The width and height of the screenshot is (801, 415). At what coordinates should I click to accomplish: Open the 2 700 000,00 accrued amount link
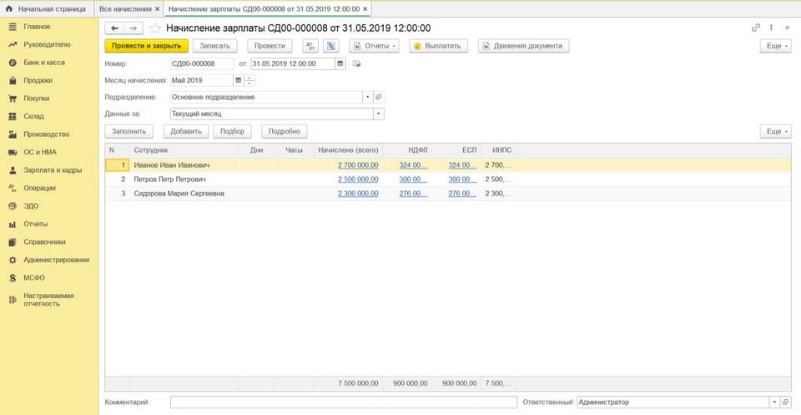click(x=358, y=165)
